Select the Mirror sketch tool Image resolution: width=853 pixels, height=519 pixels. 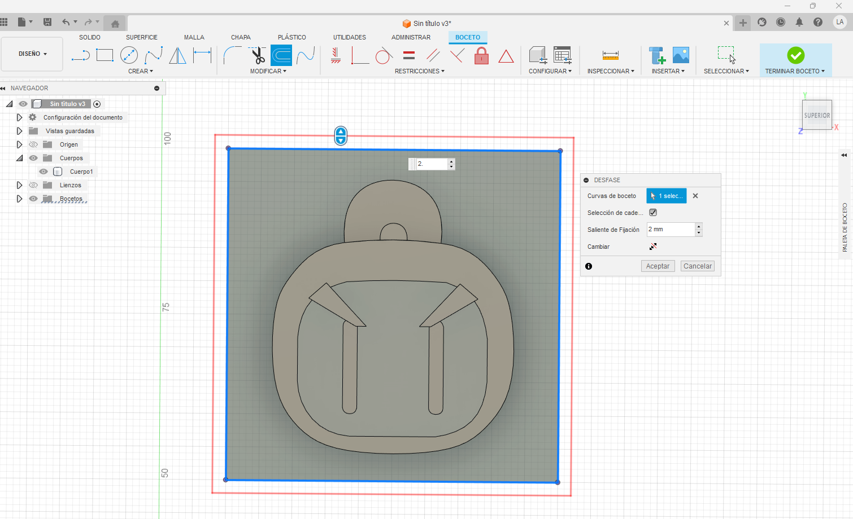coord(177,55)
